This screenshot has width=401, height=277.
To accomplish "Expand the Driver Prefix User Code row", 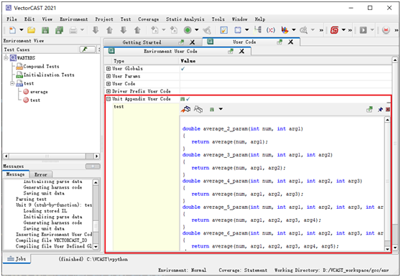I will (109, 91).
